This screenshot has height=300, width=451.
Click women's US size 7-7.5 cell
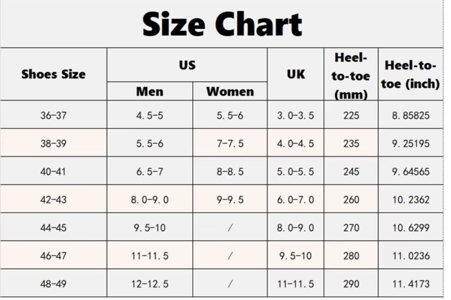pyautogui.click(x=230, y=143)
